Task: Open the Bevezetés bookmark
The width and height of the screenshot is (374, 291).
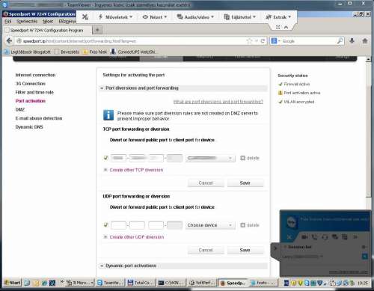Action: 67,52
